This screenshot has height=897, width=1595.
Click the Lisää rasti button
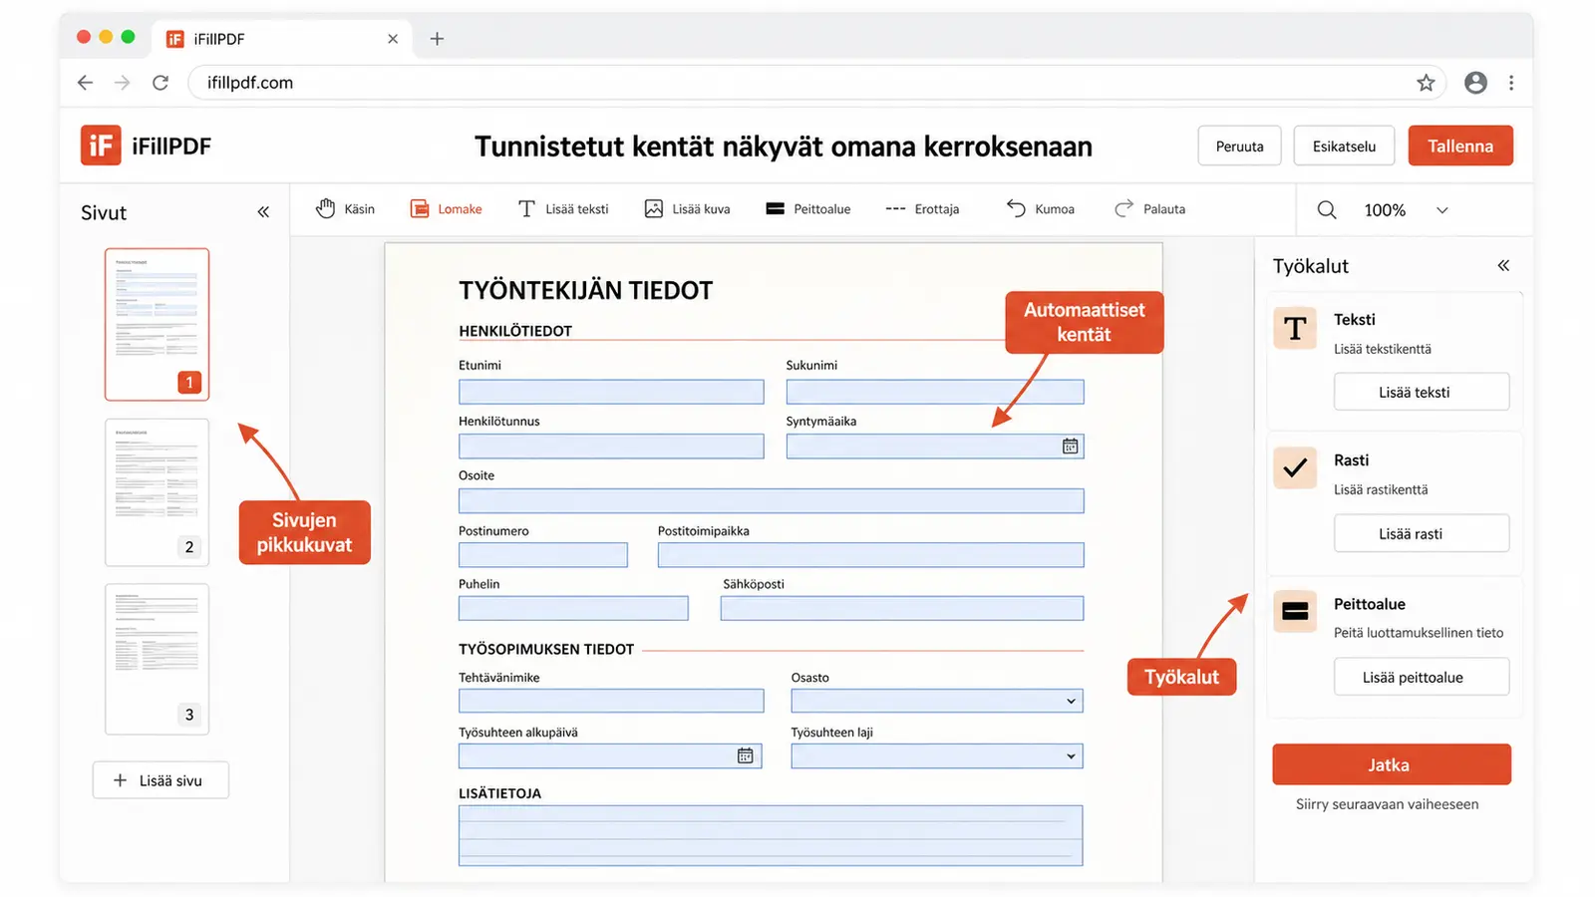click(1422, 533)
